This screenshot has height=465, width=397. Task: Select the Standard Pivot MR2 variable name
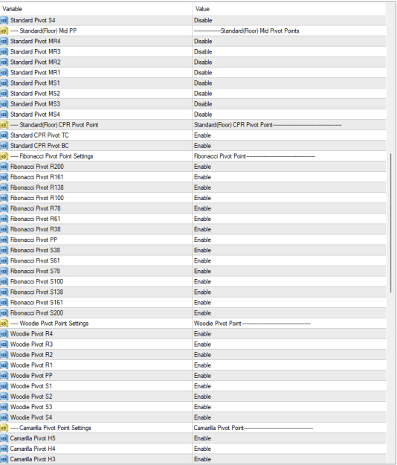click(35, 62)
